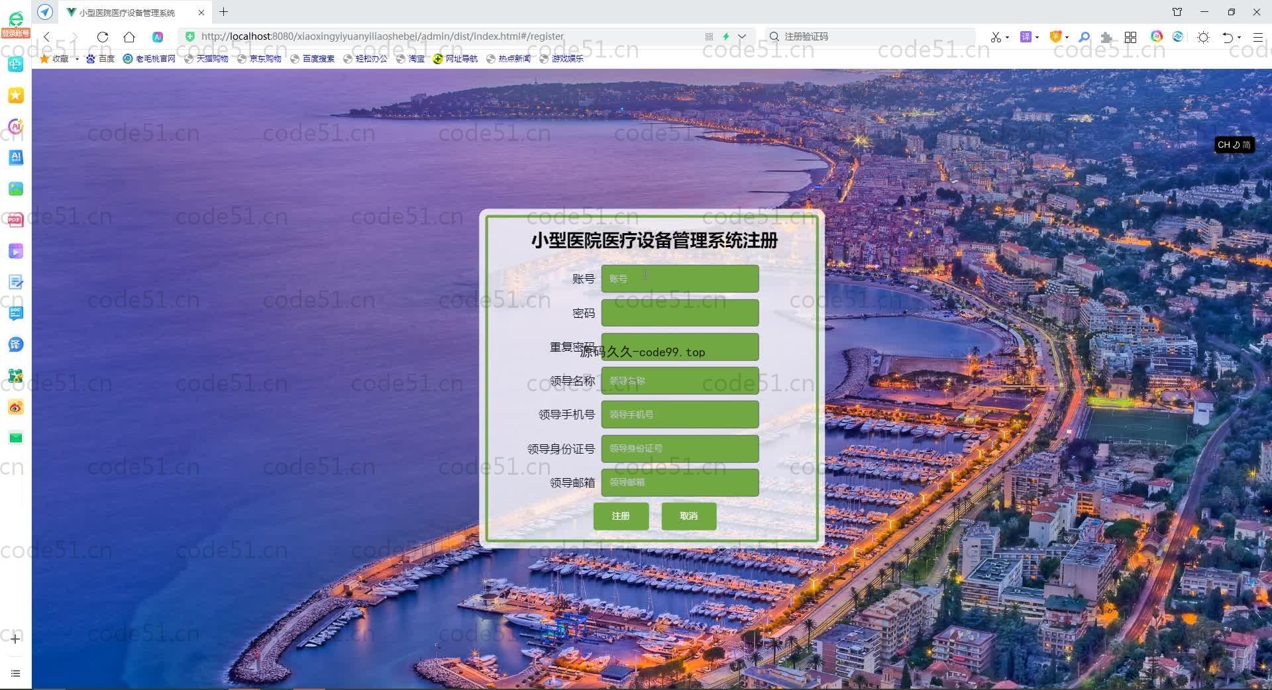Viewport: 1272px width, 690px height.
Task: Open the 网址导航 bookmark
Action: coord(455,58)
